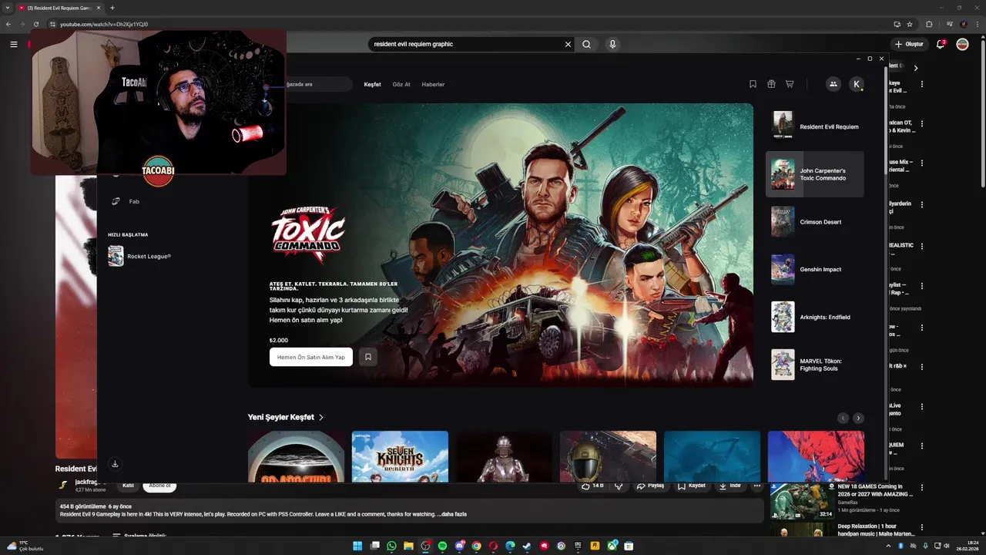The height and width of the screenshot is (555, 986).
Task: Start YouTube voice search microphone
Action: click(x=612, y=44)
